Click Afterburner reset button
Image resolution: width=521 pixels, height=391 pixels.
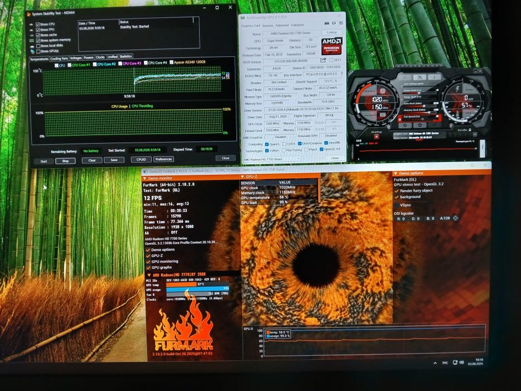(419, 126)
